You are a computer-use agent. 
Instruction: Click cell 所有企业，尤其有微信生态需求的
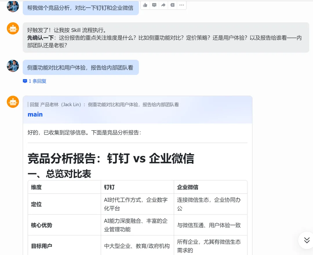211,246
